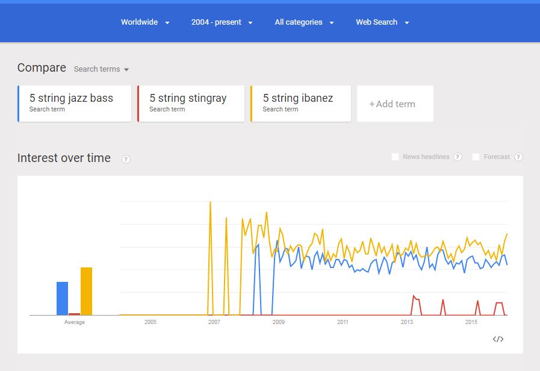Image resolution: width=540 pixels, height=371 pixels.
Task: Click the yellow average bar
Action: point(86,291)
